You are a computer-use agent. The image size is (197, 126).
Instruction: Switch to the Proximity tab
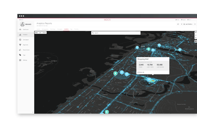[76, 29]
